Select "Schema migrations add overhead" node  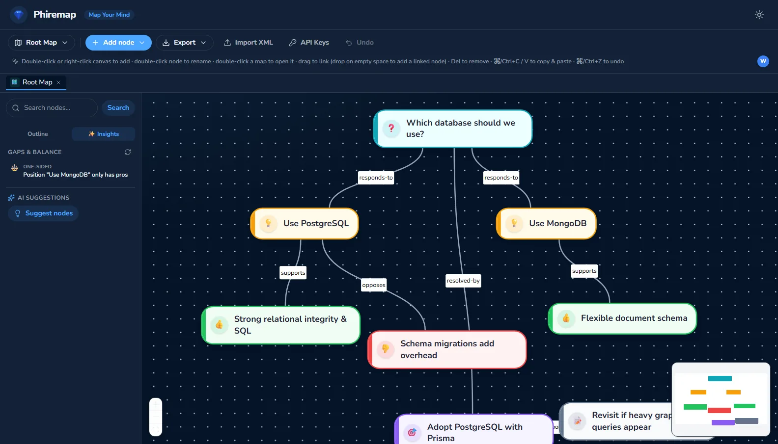click(447, 350)
